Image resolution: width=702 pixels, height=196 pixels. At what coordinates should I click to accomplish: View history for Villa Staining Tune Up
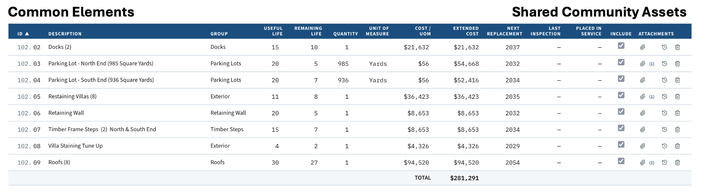pos(664,146)
